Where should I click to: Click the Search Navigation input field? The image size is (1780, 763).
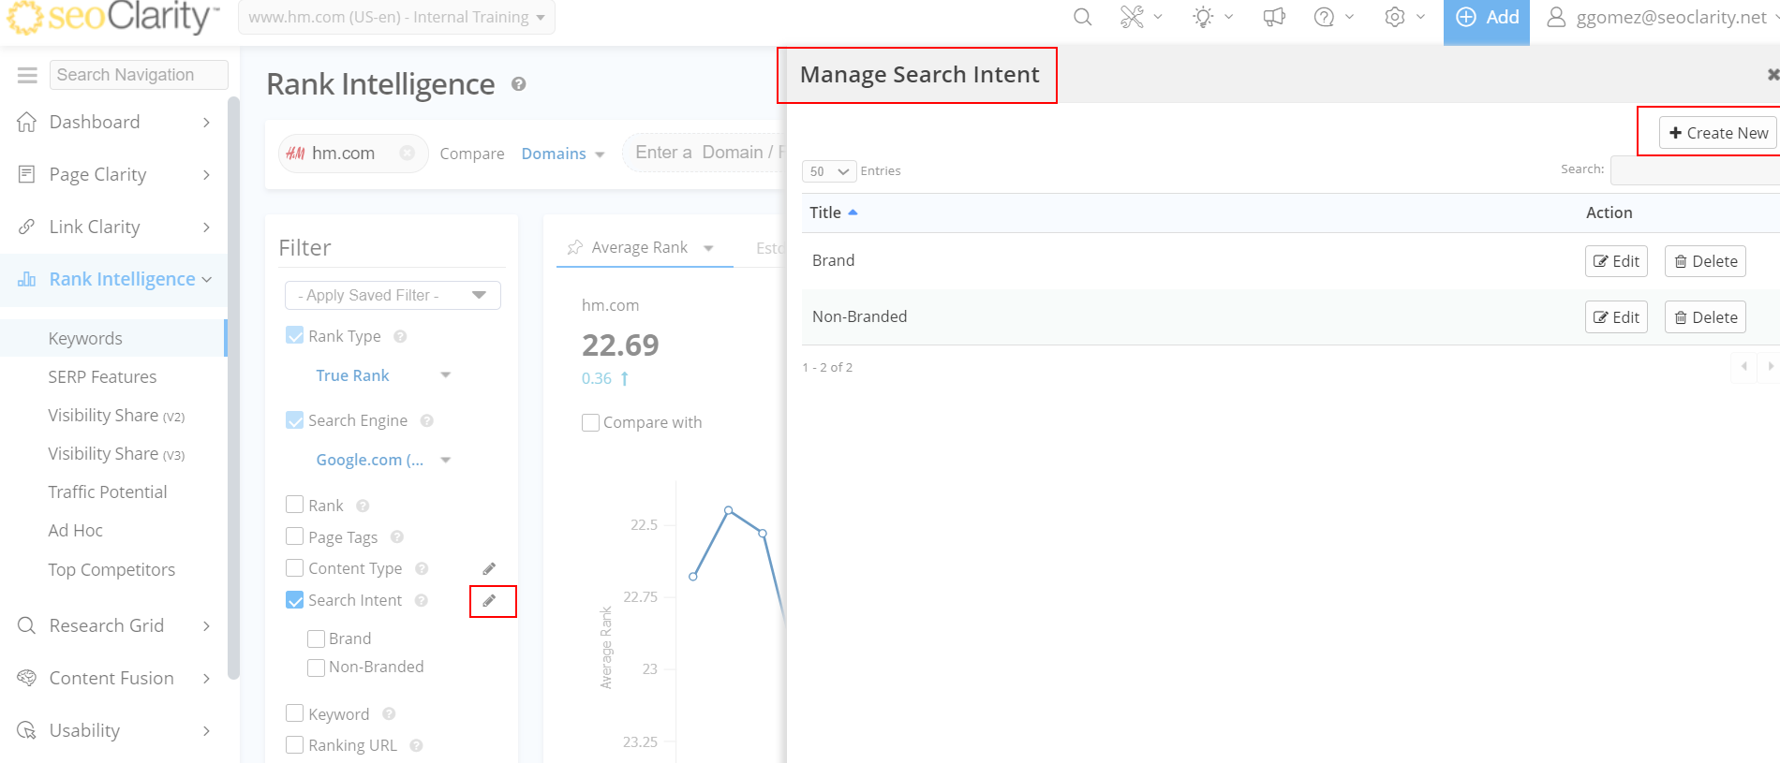[x=139, y=75]
